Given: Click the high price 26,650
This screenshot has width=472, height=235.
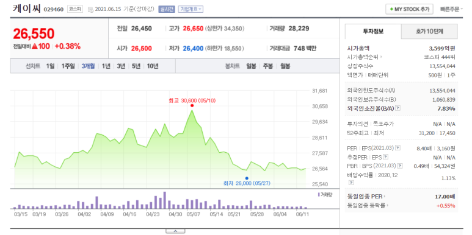Looking at the screenshot, I should point(193,29).
